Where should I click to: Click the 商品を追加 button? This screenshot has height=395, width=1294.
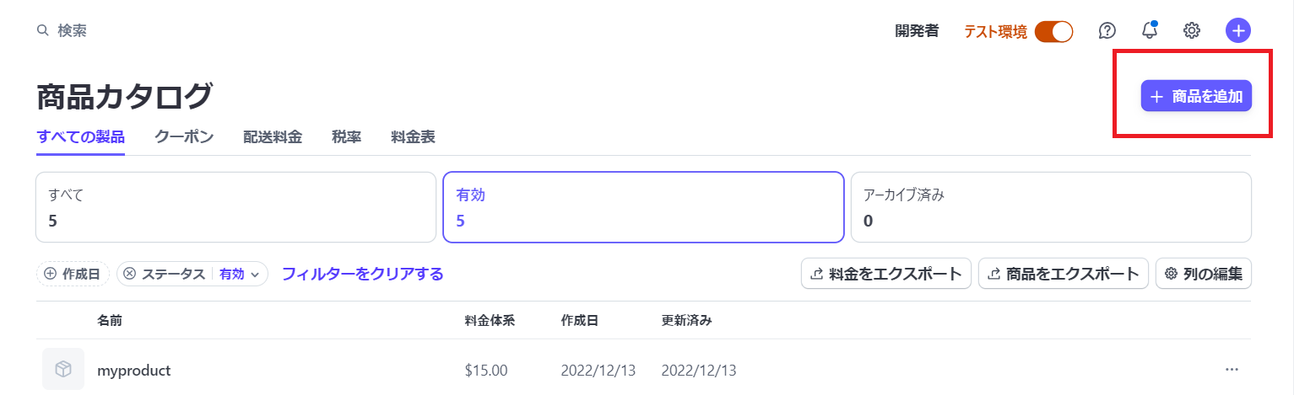[1195, 96]
